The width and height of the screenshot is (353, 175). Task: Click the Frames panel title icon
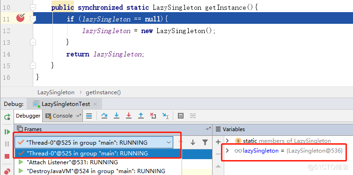(x=20, y=129)
